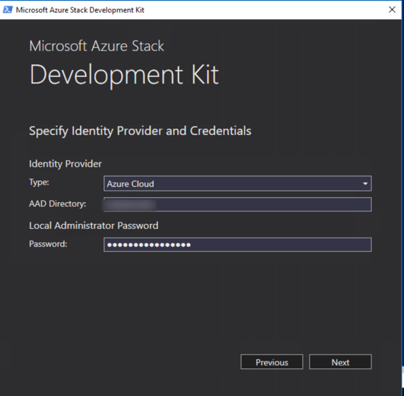Click the Local Administrator Password section label
404x396 pixels.
tap(94, 225)
